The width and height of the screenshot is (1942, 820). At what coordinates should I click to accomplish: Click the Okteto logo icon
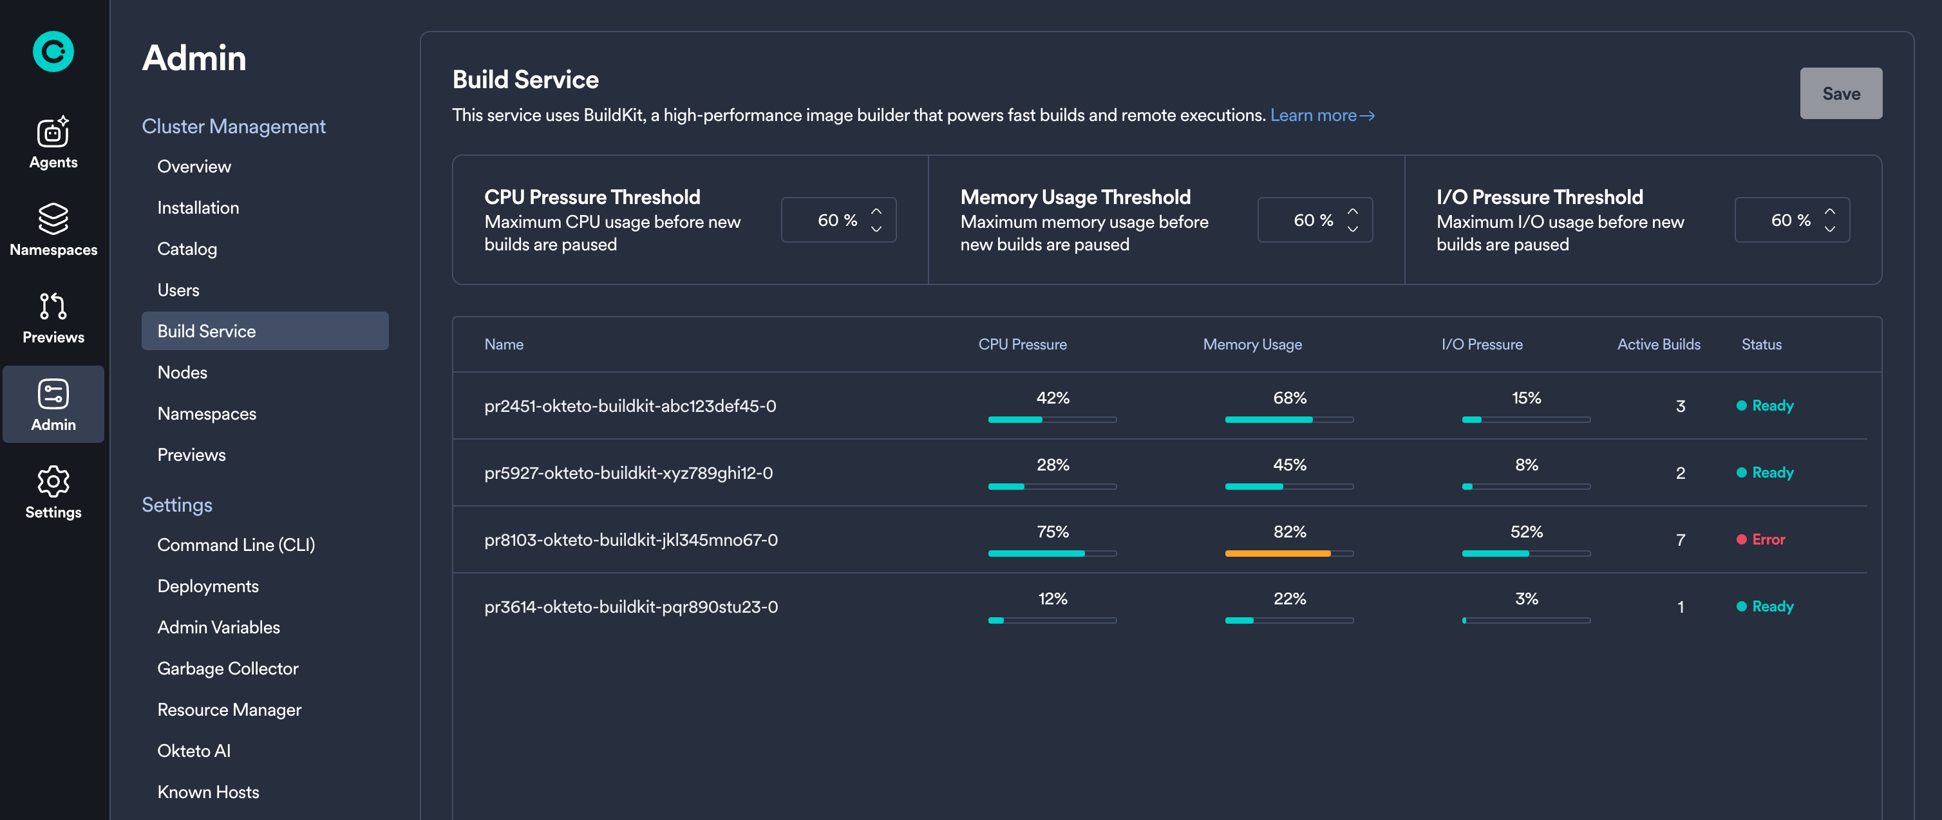coord(53,51)
